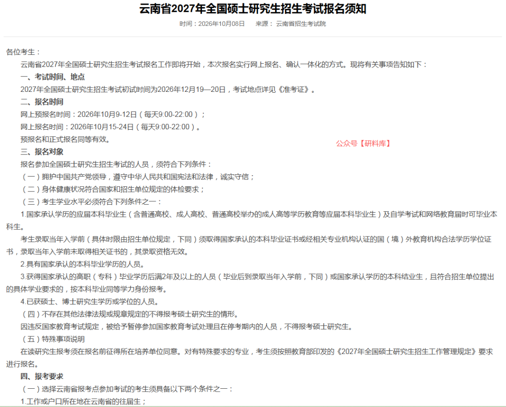The image size is (506, 407).
Task: Click the source text "云南省招生考试院"
Action: (301, 24)
